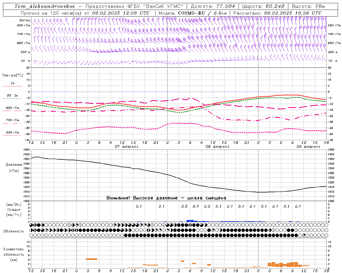Click the 0.7 precipitation value
Image resolution: width=342 pixels, height=273 pixels.
click(x=196, y=207)
